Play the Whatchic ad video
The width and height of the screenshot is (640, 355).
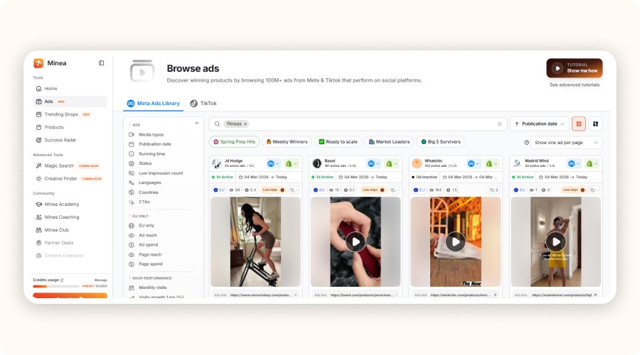[x=456, y=242]
